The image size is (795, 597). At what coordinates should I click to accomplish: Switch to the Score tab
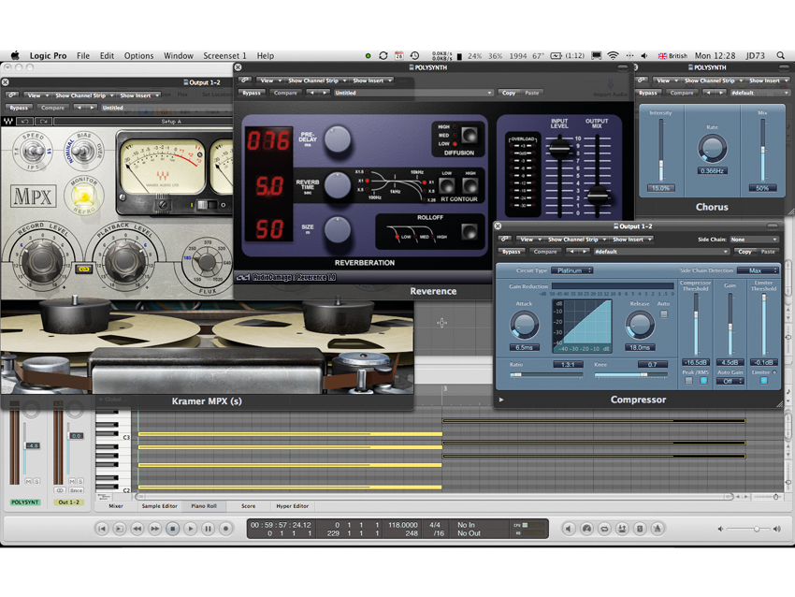click(249, 505)
